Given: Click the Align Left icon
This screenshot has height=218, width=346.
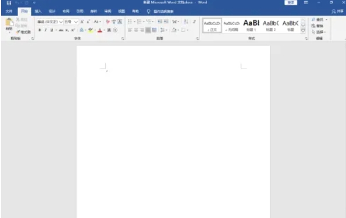Looking at the screenshot, I should click(x=130, y=30).
